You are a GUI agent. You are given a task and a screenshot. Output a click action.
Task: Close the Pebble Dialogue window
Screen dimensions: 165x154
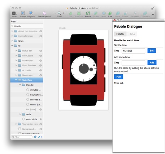[114, 20]
